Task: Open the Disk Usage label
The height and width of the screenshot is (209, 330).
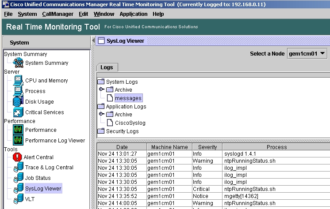Action: tap(39, 101)
